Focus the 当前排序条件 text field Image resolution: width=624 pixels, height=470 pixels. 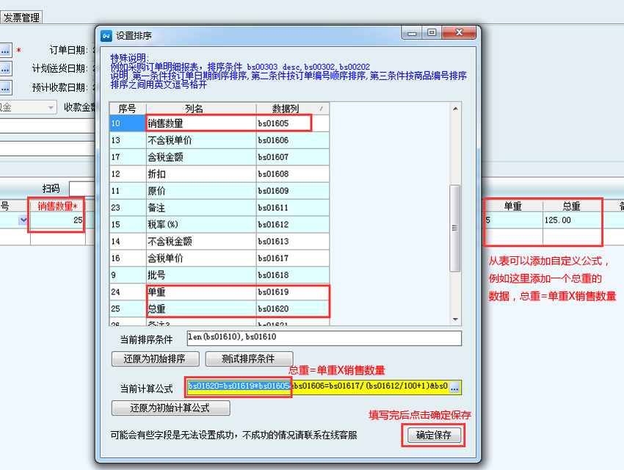[x=323, y=338]
